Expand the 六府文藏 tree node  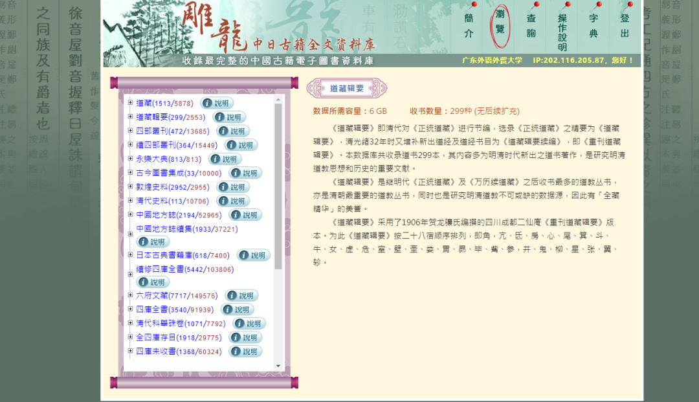130,296
